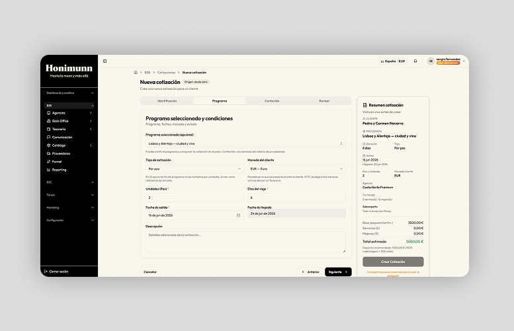Click the Fecha de salida date field
Screen dimensions: 514x331
click(x=194, y=215)
